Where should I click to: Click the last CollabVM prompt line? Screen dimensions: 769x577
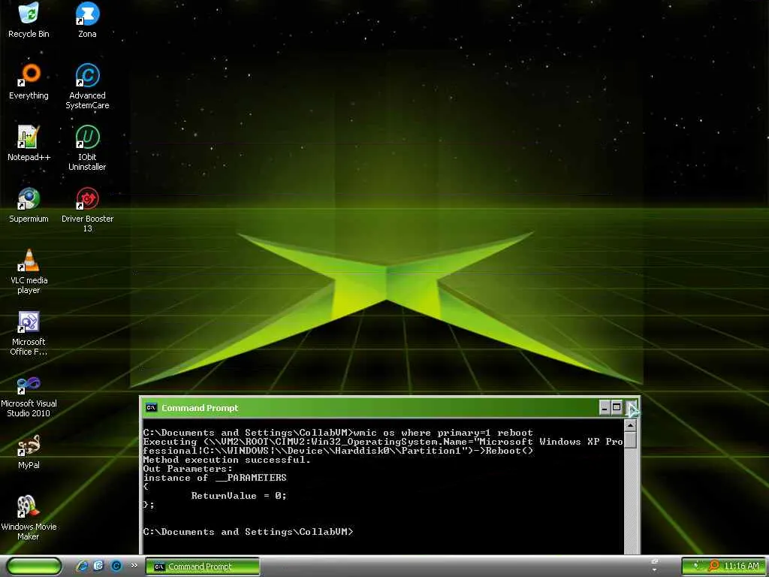click(248, 532)
